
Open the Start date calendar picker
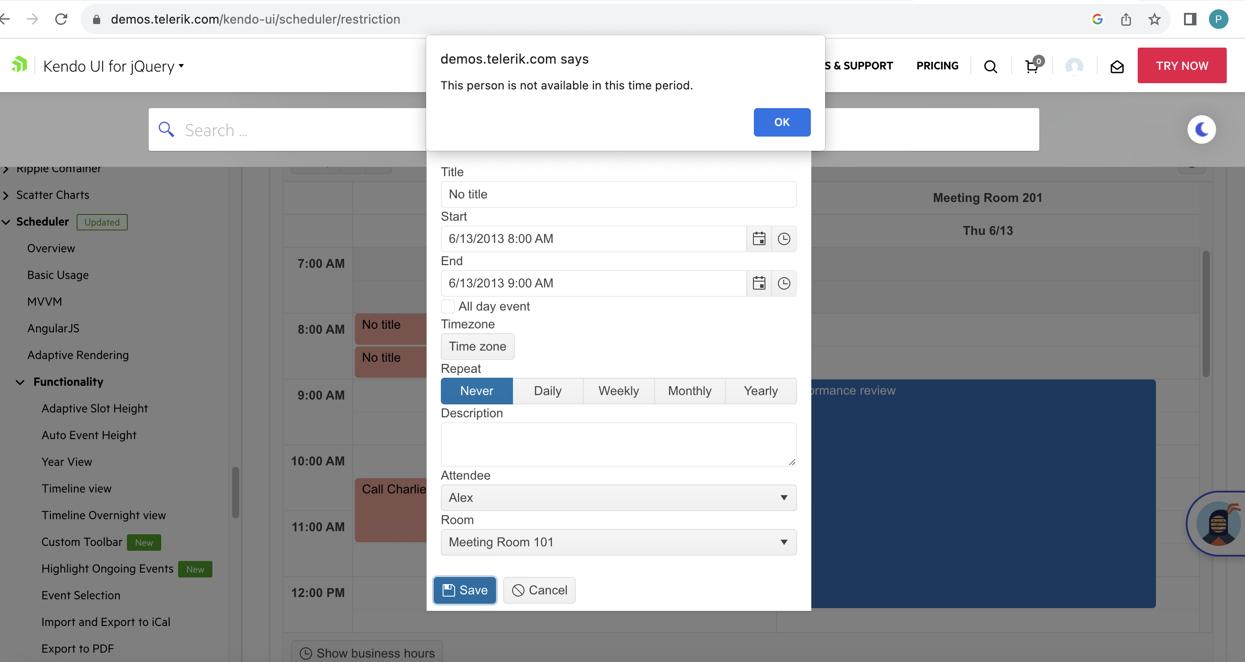759,238
